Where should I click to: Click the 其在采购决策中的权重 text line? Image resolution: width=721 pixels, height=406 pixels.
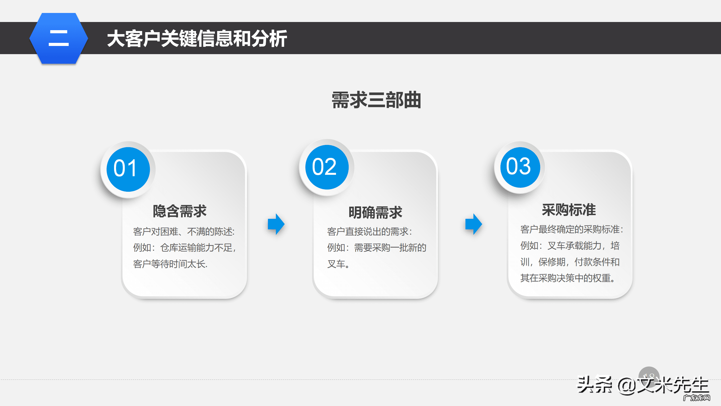[x=568, y=278]
